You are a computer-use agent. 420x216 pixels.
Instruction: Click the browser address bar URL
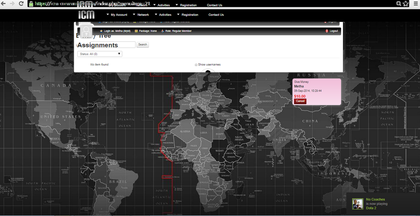click(x=93, y=4)
